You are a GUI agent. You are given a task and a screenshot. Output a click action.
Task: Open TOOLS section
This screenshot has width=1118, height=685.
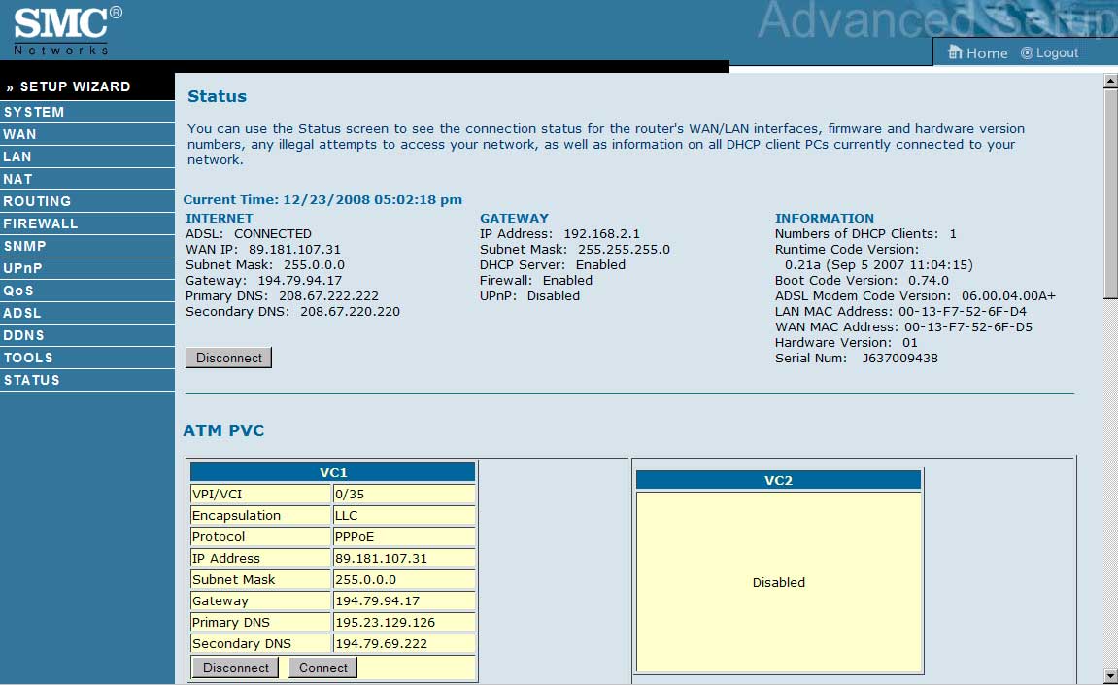pos(28,358)
